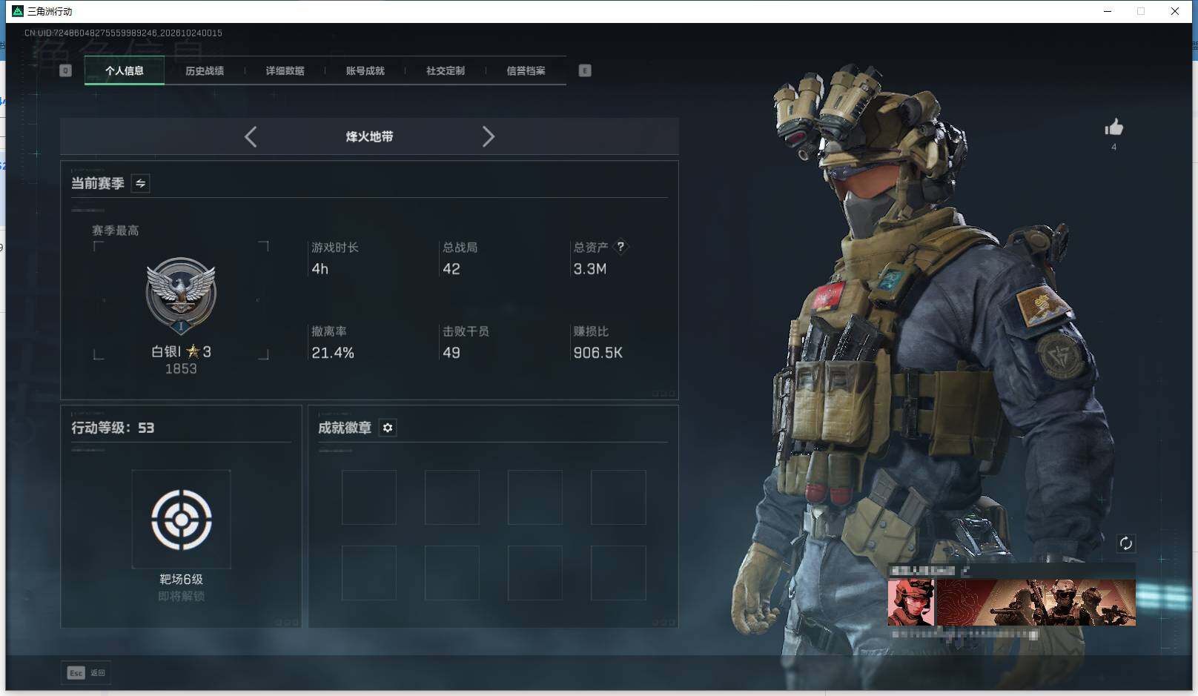Click the 赚损比 value 906.5K

(598, 353)
